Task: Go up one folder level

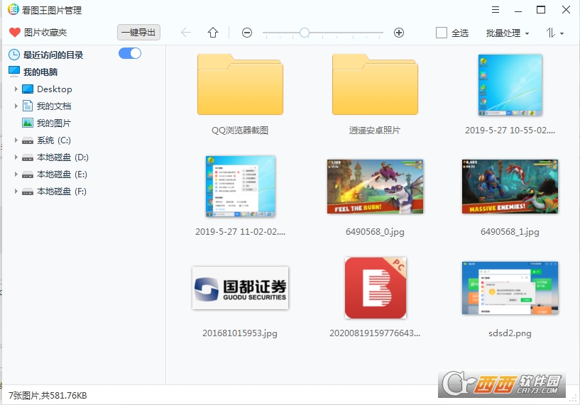Action: [213, 33]
